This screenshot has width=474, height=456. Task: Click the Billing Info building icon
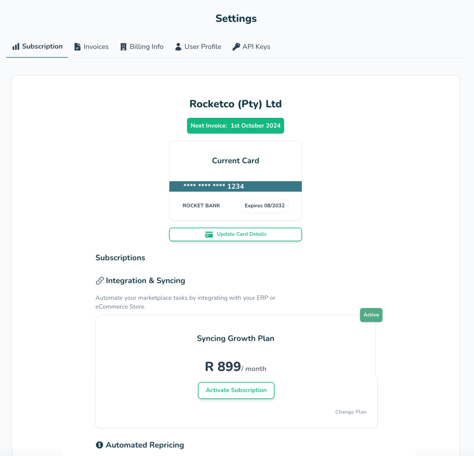[x=123, y=47]
